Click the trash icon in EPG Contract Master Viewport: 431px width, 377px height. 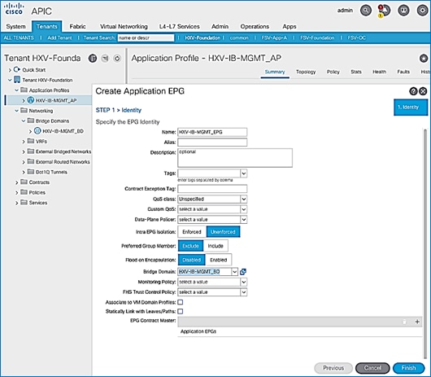click(x=404, y=322)
